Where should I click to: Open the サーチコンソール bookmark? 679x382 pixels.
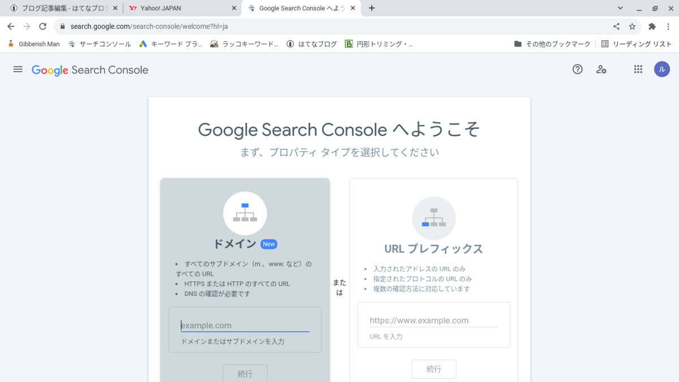(99, 44)
